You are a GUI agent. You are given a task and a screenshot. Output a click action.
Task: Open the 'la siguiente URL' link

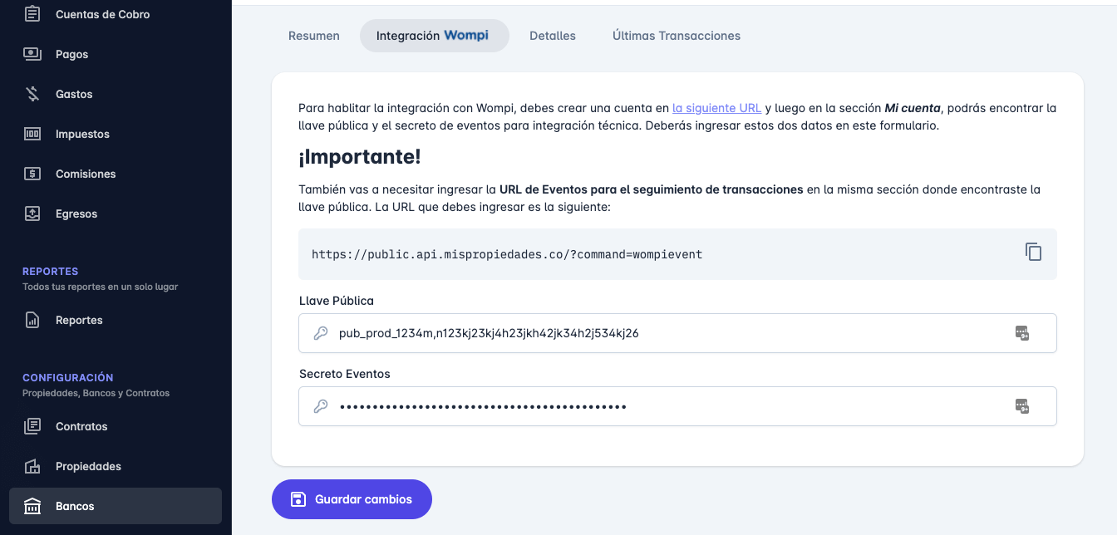point(716,107)
